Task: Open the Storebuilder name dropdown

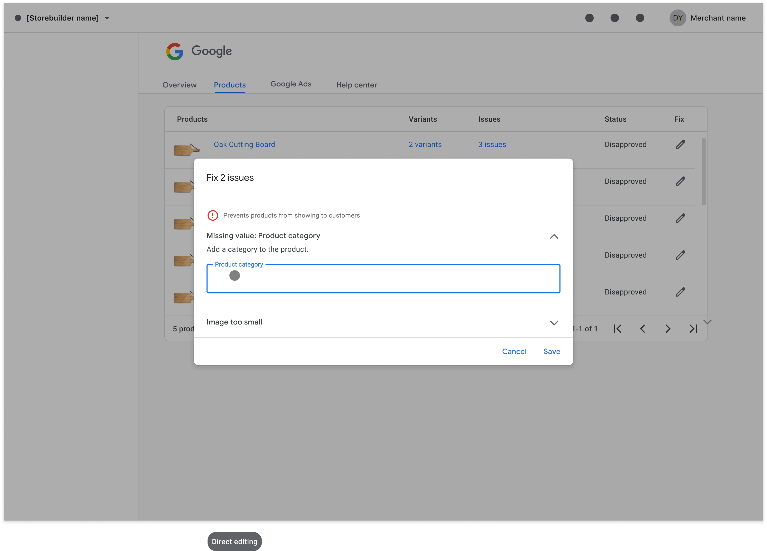Action: [107, 18]
